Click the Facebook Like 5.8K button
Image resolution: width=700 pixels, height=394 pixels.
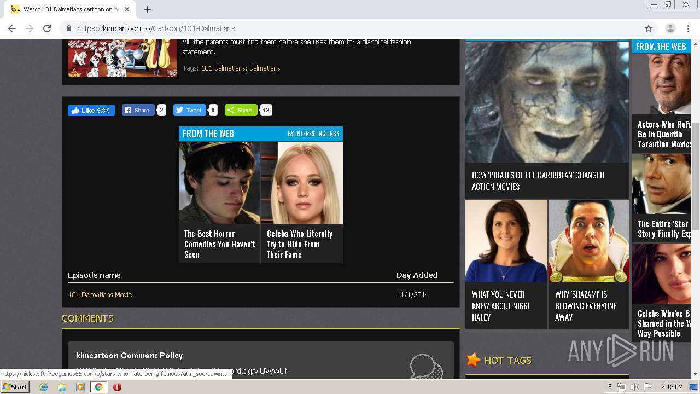tap(91, 110)
